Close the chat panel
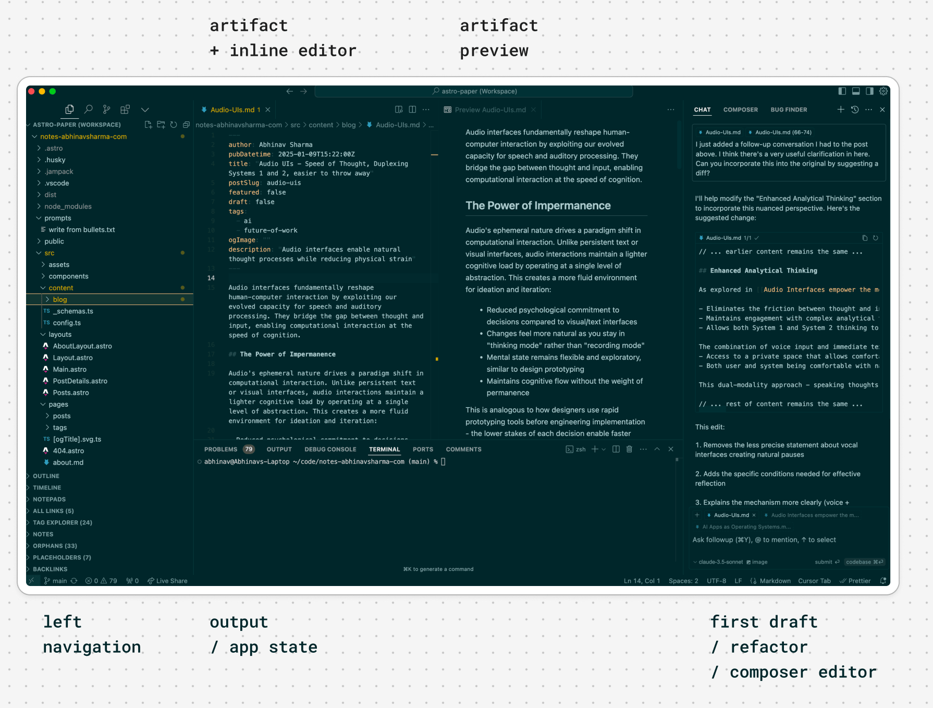 pyautogui.click(x=882, y=109)
